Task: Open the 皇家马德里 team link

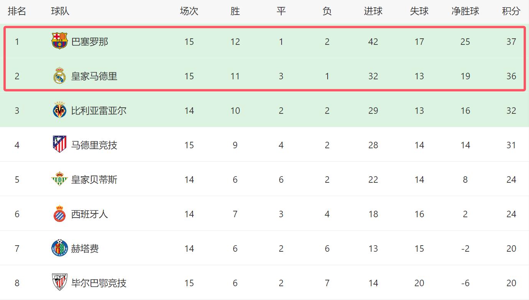Action: pos(94,76)
